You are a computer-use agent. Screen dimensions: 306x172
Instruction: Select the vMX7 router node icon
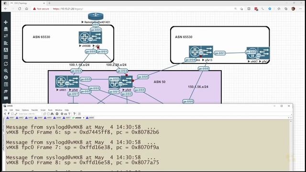pos(252,53)
